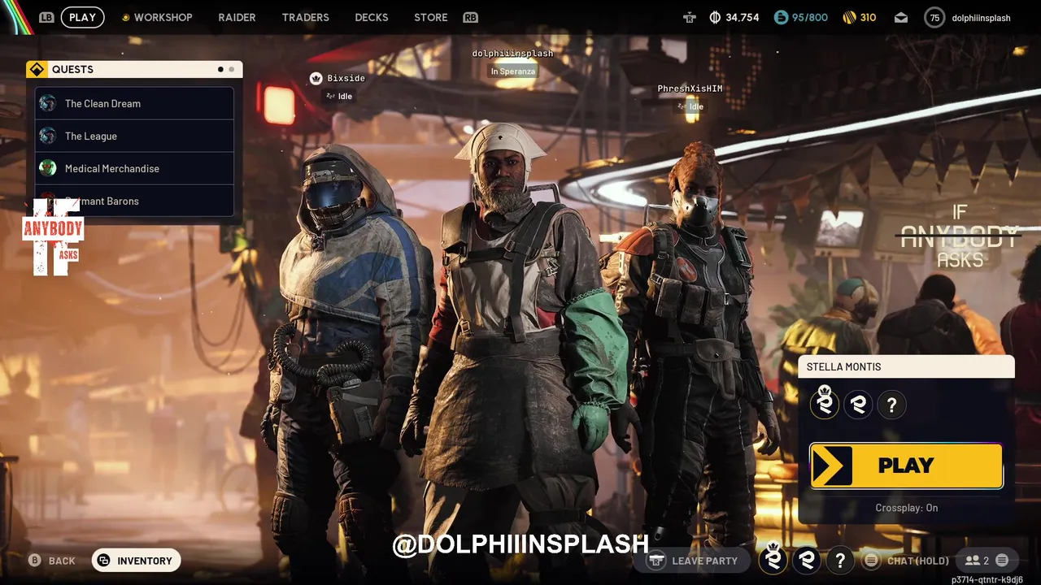Open the partly hidden Barons quest row

(134, 201)
